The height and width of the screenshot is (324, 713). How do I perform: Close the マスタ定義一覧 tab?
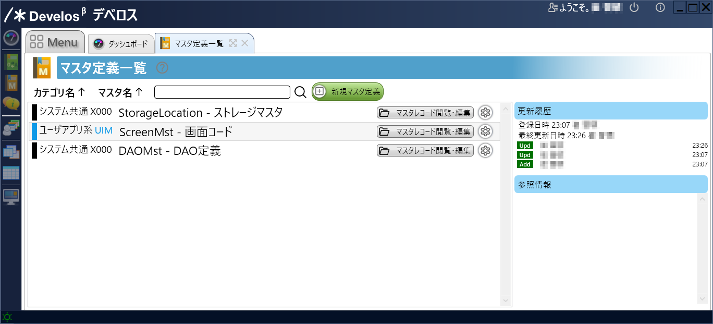244,43
